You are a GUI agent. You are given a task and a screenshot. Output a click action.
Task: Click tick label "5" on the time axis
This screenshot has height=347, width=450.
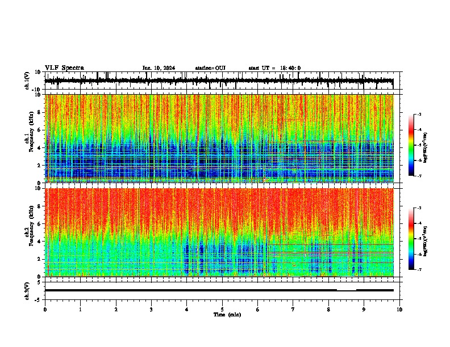point(222,310)
